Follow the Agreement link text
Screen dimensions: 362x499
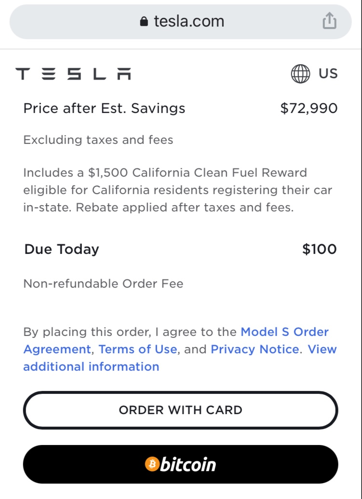pos(57,349)
